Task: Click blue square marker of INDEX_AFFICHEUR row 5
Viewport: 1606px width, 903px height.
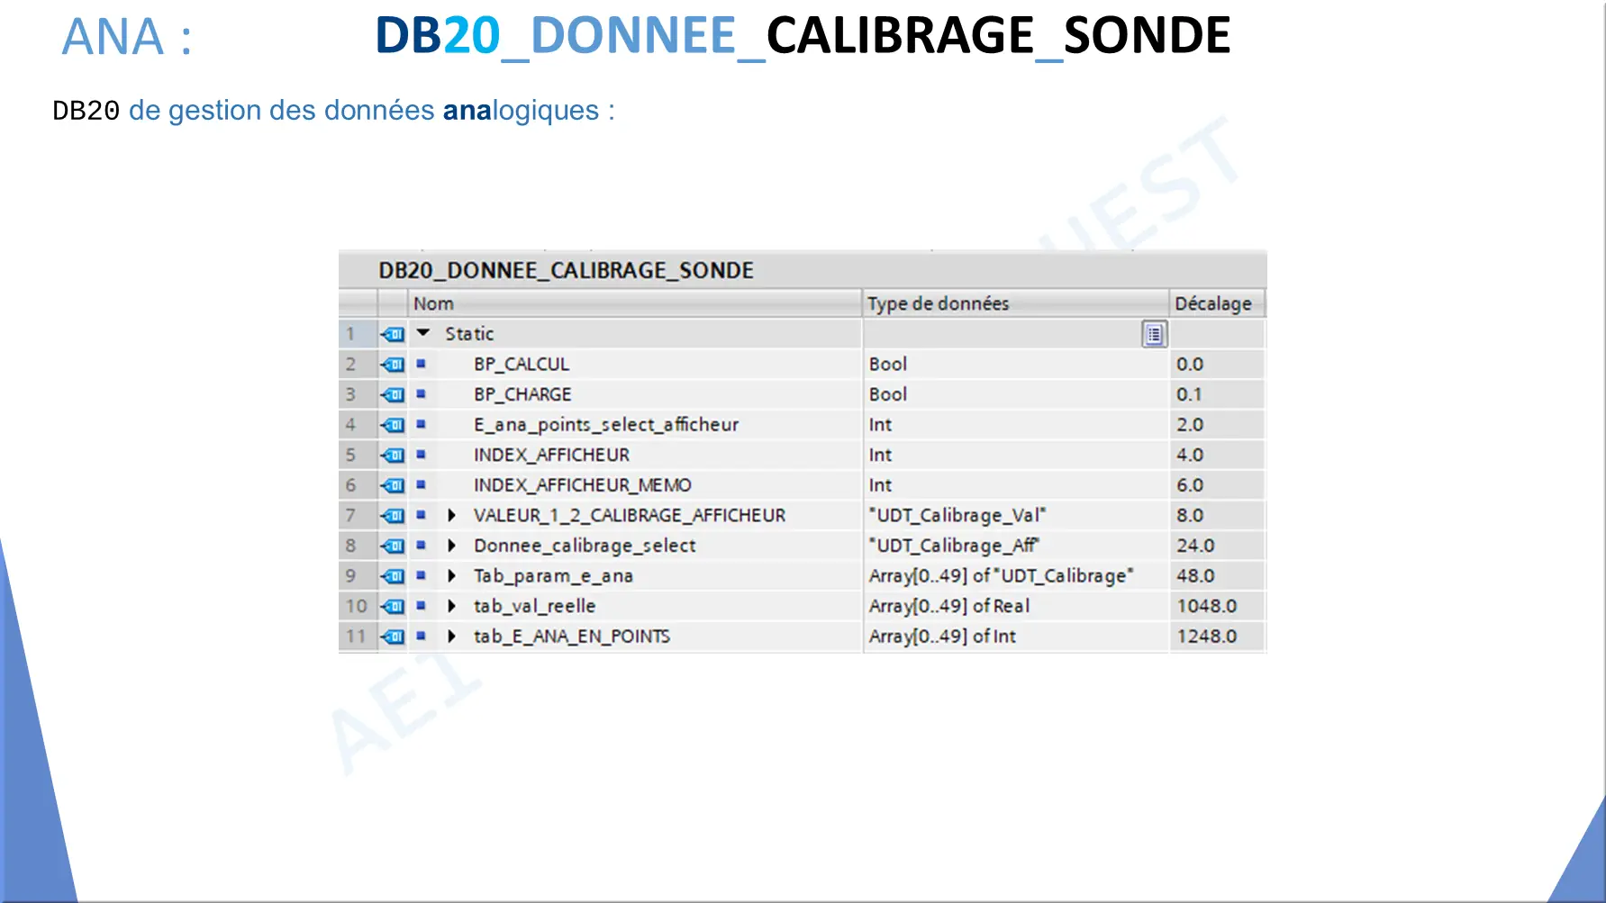Action: 421,455
